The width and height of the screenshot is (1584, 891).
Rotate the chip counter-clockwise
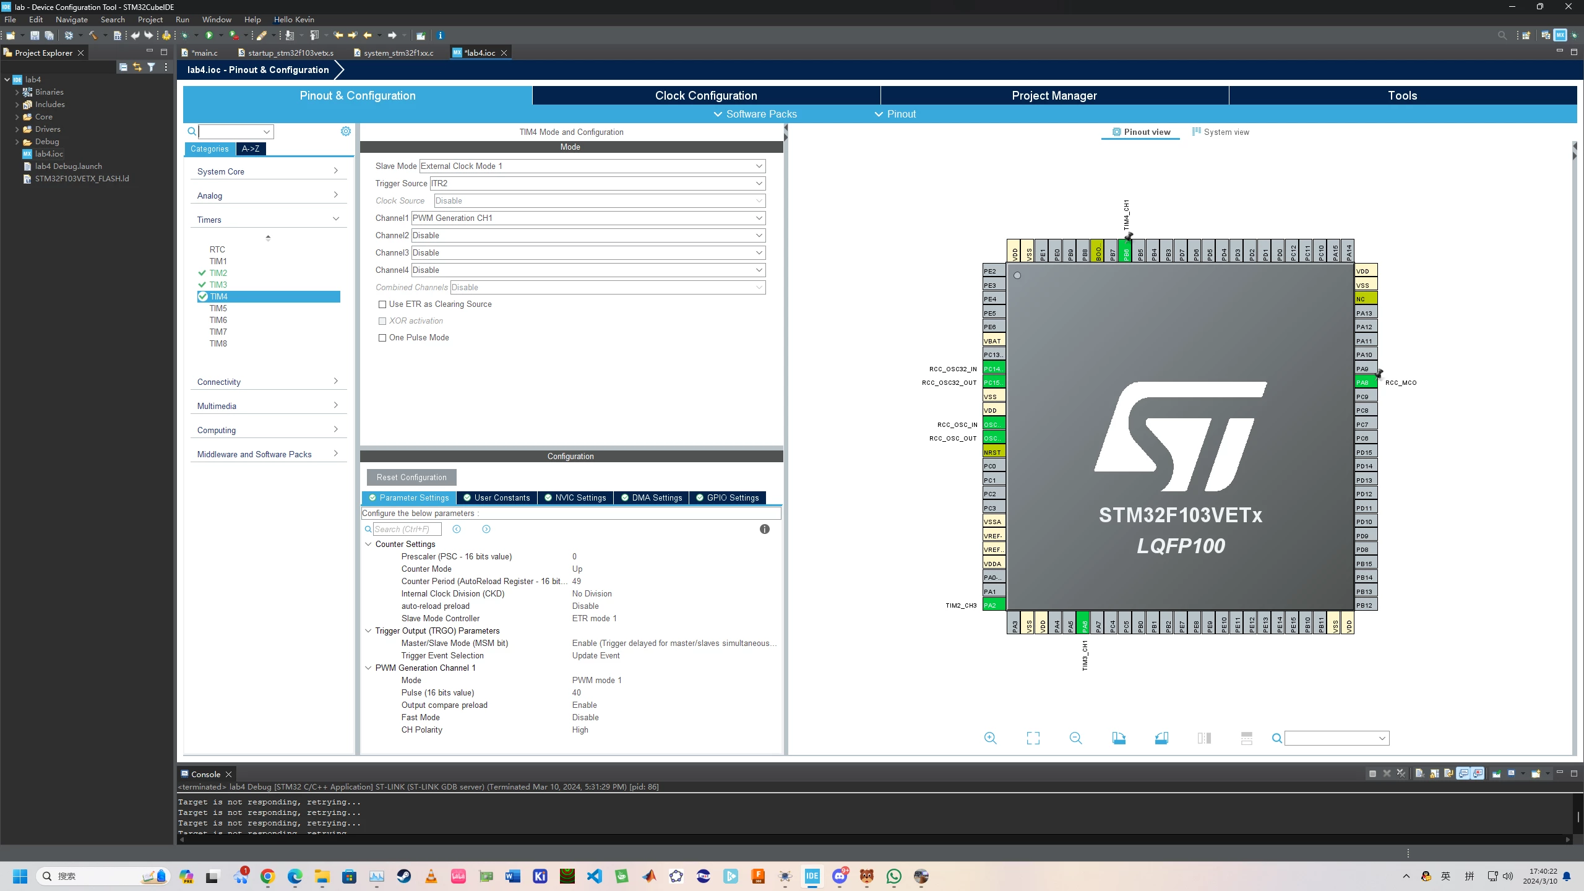[x=1161, y=738]
